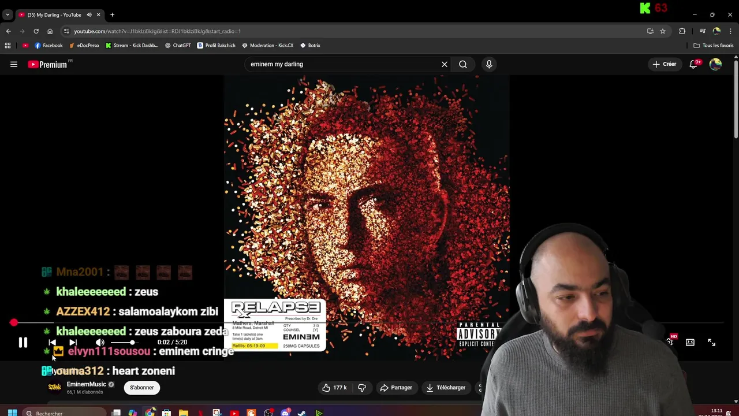Image resolution: width=739 pixels, height=416 pixels.
Task: Click the YouTube URL address bar
Action: [346, 31]
